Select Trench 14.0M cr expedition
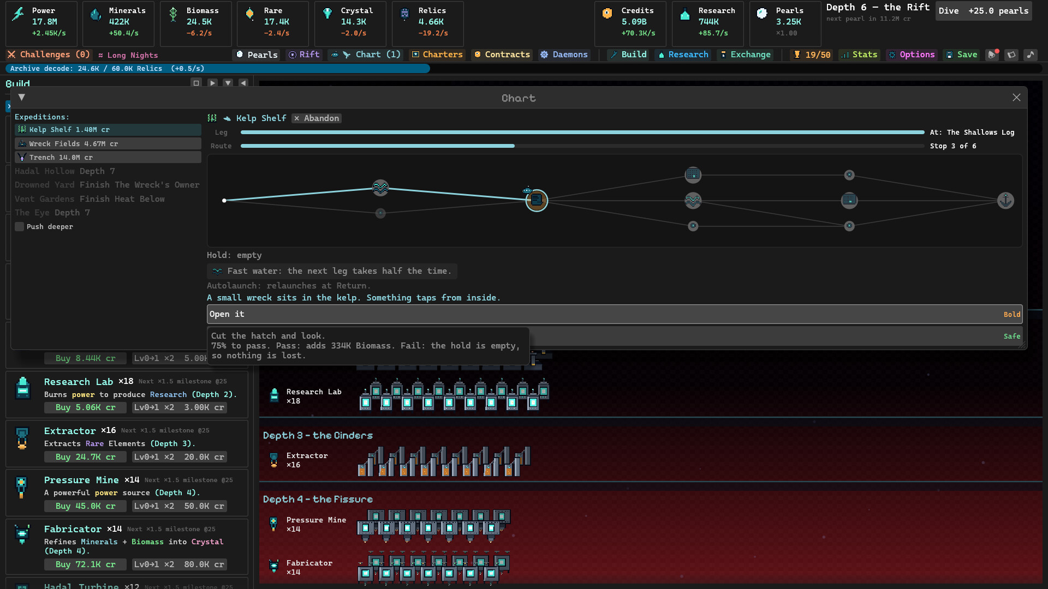 108,157
